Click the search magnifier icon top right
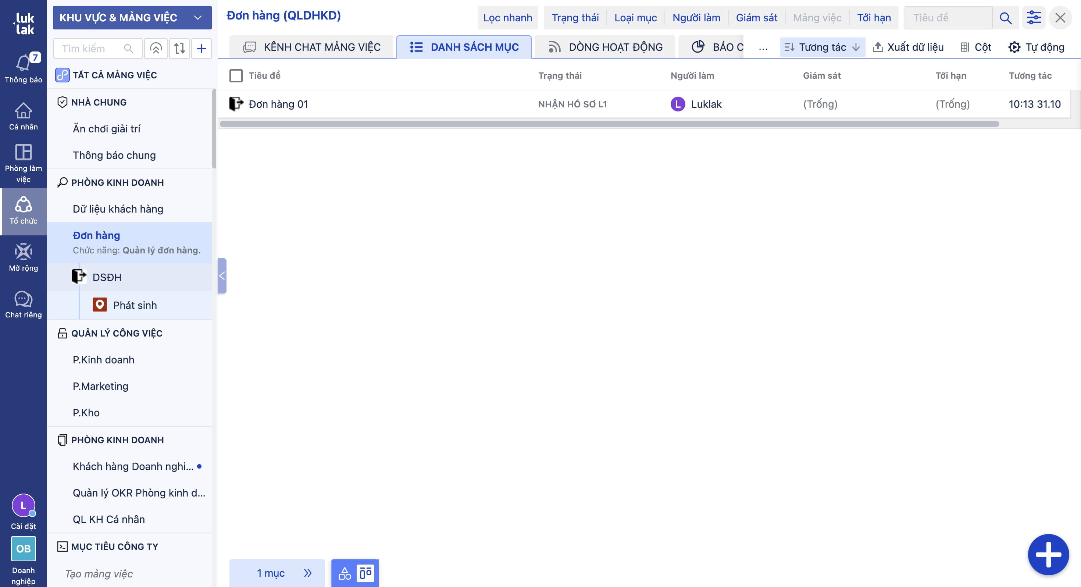 coord(1006,18)
